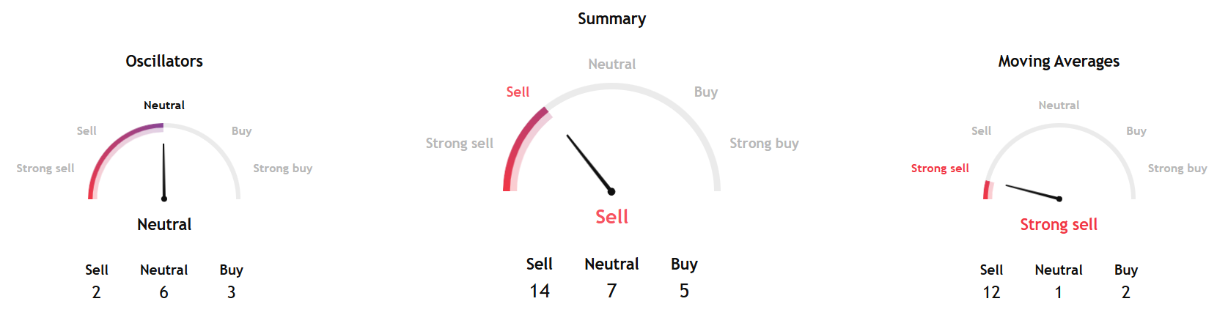Click large red Sell result under Summary needle

[611, 217]
